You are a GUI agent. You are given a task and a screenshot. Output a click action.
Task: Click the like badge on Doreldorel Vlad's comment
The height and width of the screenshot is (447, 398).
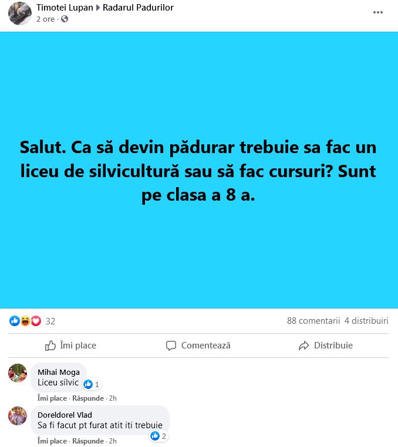coord(158,436)
